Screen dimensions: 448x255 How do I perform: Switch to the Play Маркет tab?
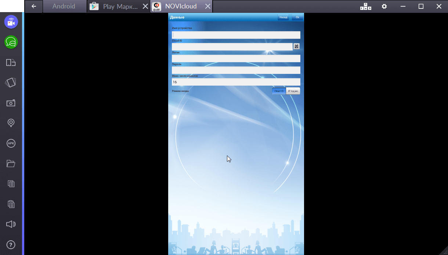point(115,6)
